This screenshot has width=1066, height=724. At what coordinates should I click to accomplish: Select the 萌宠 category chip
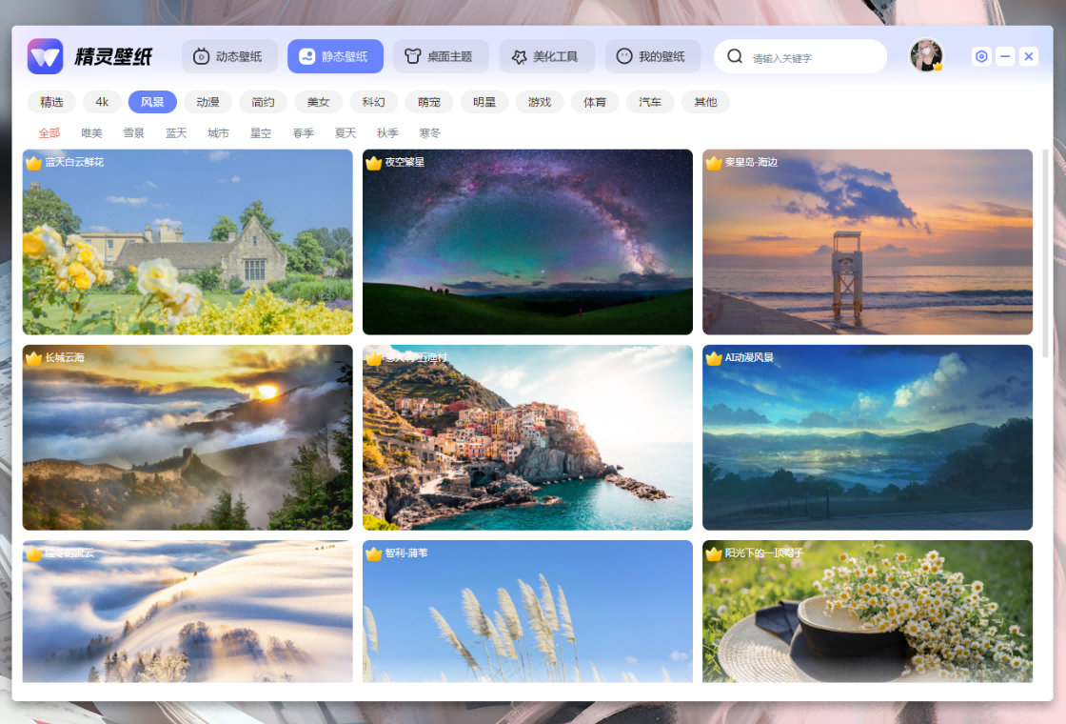coord(429,102)
